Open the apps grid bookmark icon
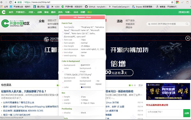 click(2, 7)
